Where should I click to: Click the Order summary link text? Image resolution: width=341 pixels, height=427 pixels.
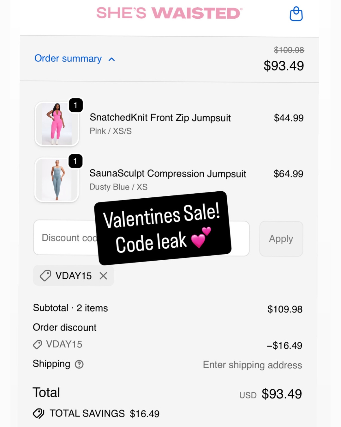[x=68, y=59]
